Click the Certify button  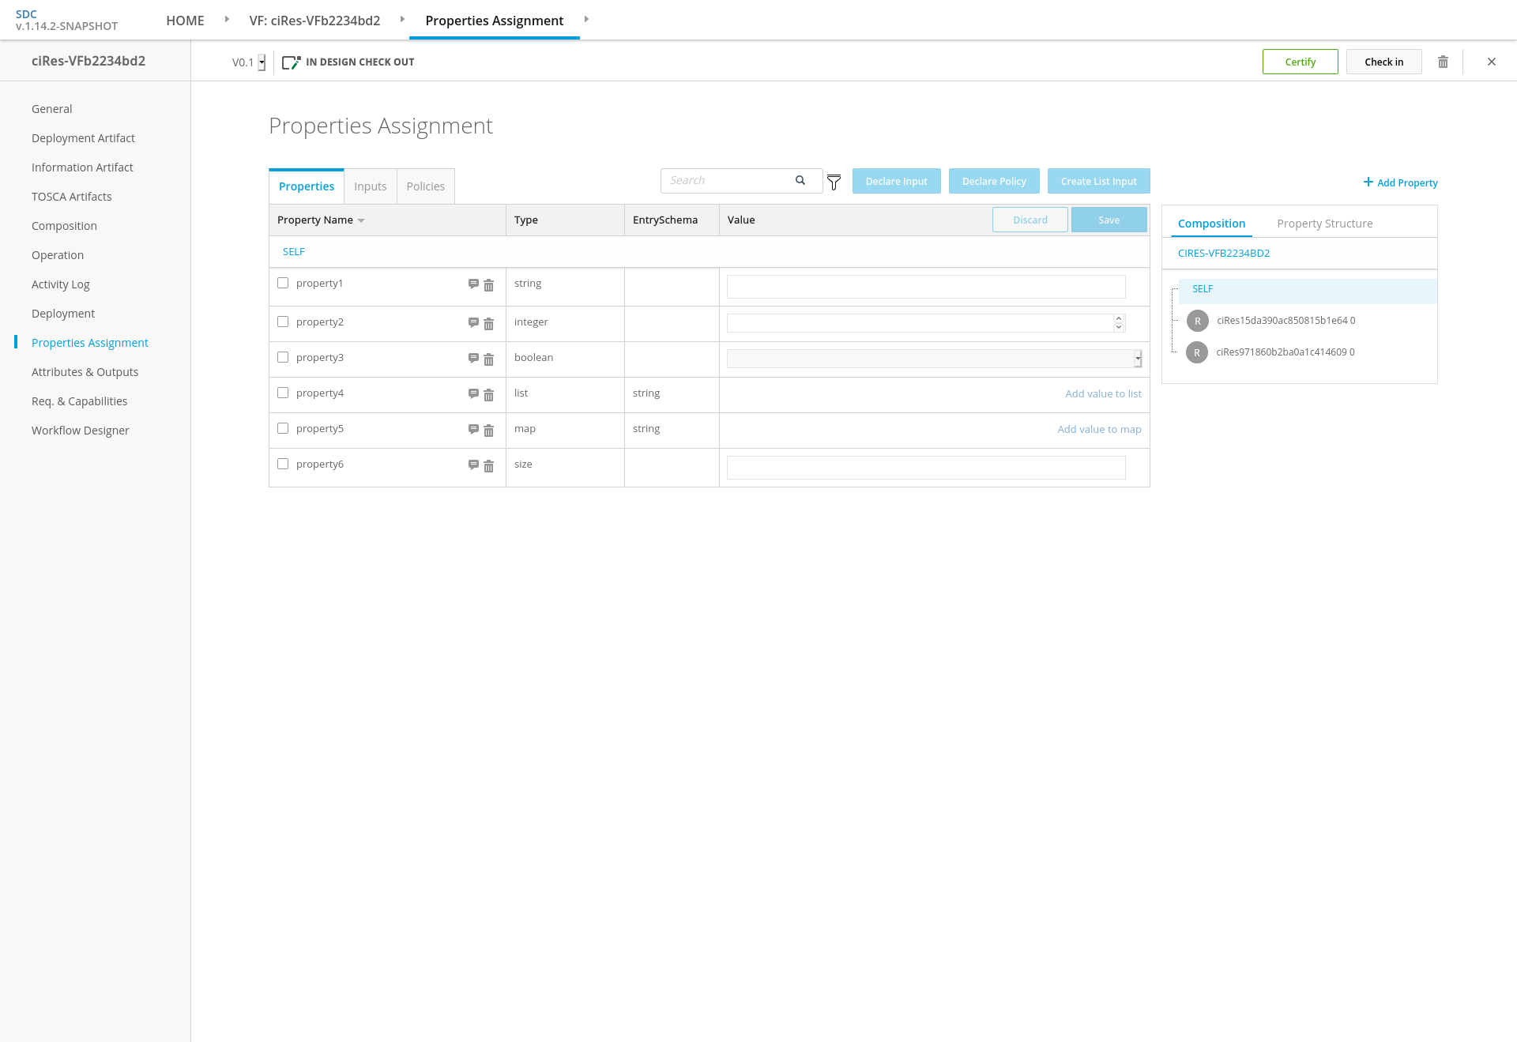[x=1300, y=62]
